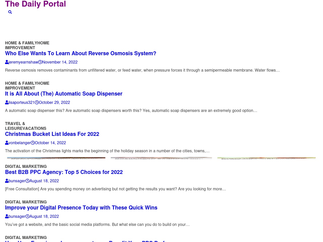
Task: Click clock icon in Improve your Digital Presence post meta
Action: [x=28, y=216]
